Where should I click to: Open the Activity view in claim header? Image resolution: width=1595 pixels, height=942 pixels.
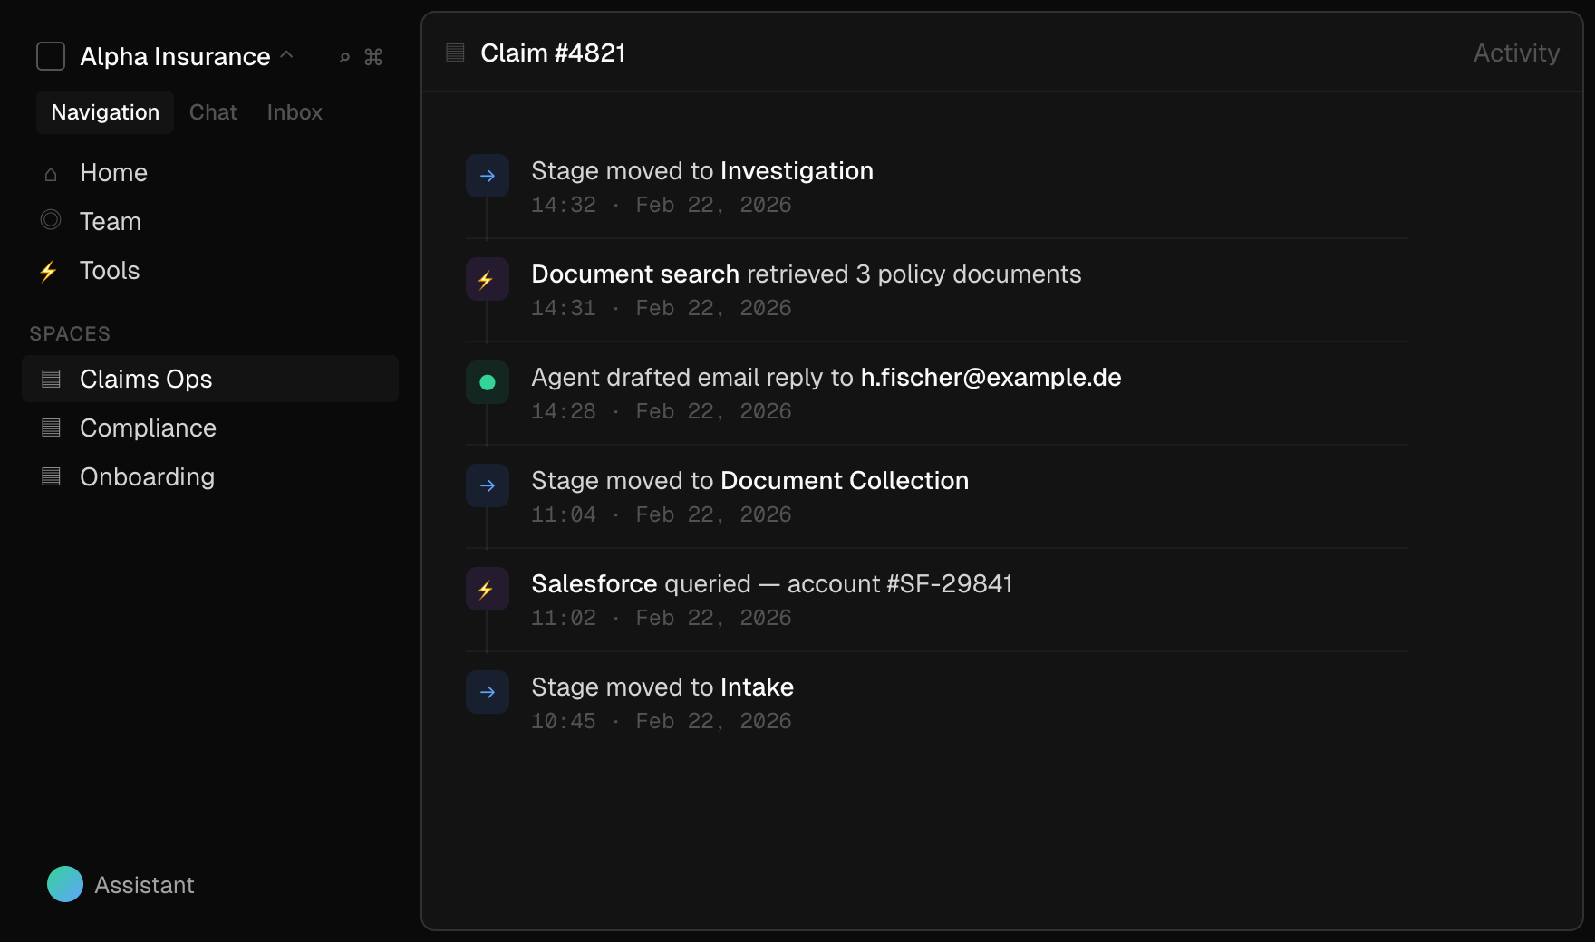click(x=1515, y=53)
